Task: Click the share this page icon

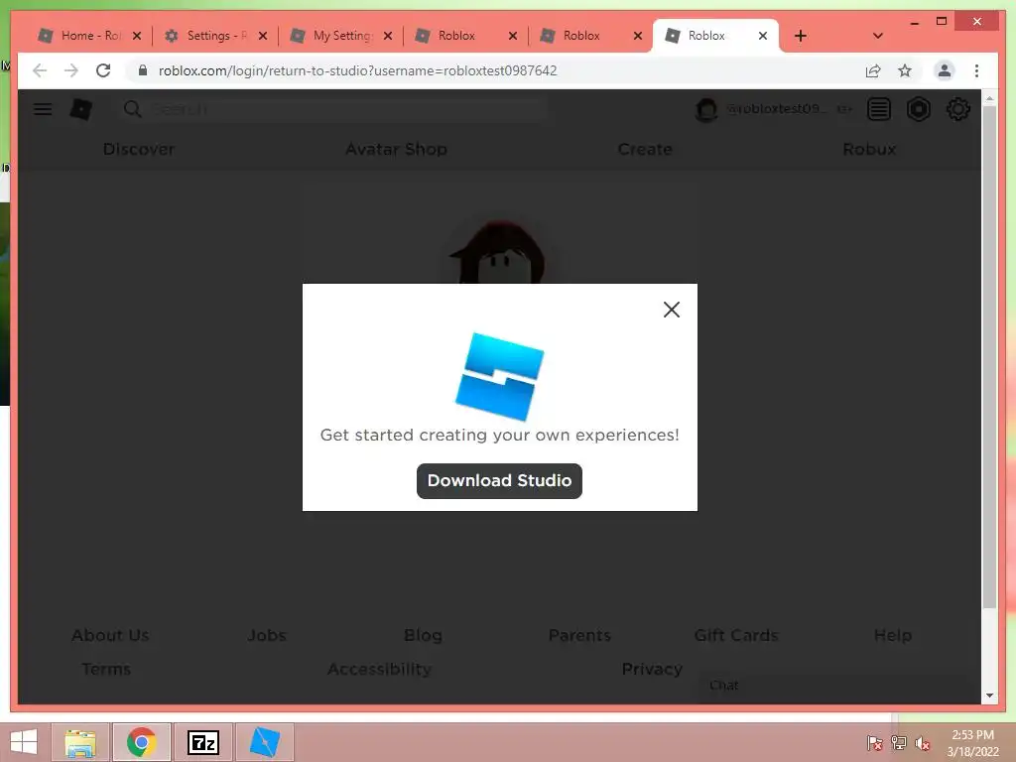Action: pyautogui.click(x=873, y=70)
